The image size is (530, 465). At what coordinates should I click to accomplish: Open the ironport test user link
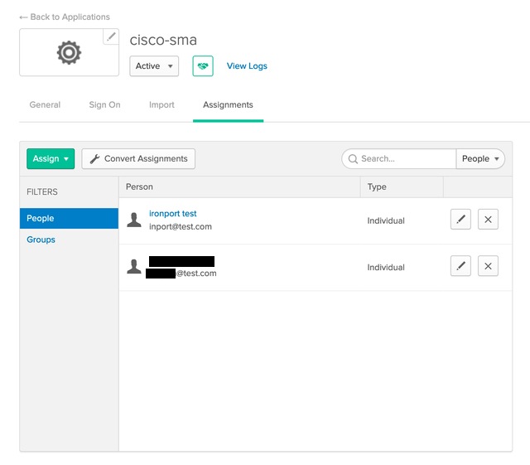pos(173,214)
